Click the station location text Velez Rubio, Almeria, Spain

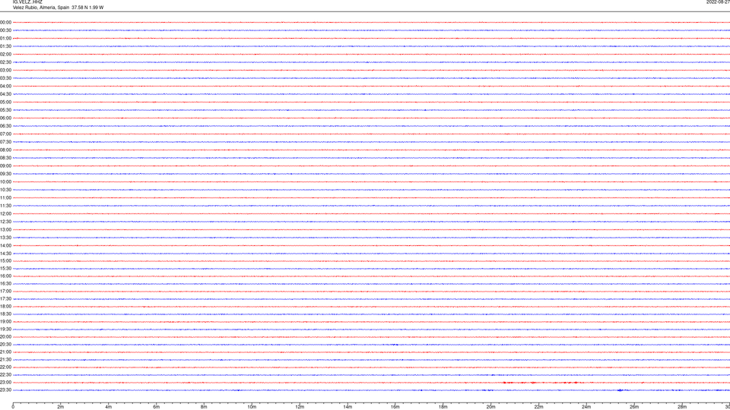tap(41, 8)
